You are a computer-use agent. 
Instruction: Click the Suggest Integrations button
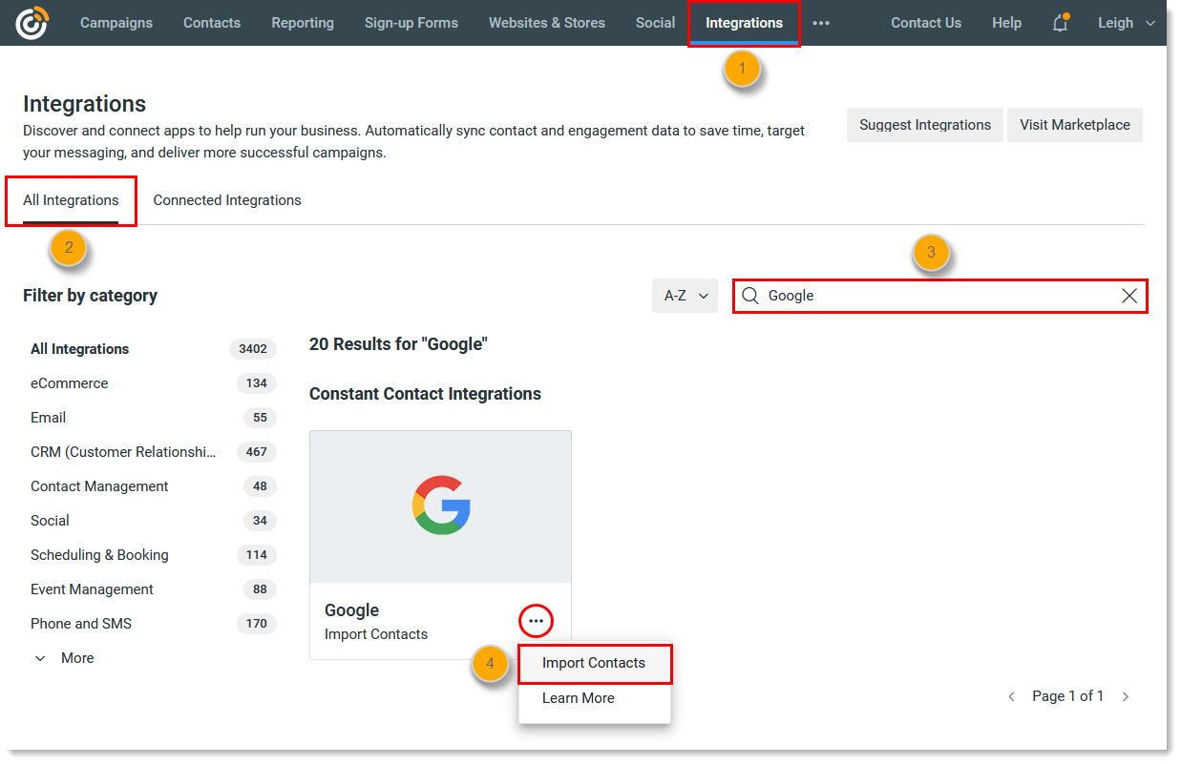point(923,125)
